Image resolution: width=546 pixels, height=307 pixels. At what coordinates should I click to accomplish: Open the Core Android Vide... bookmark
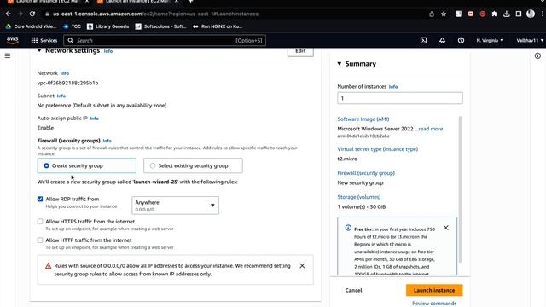pos(31,26)
